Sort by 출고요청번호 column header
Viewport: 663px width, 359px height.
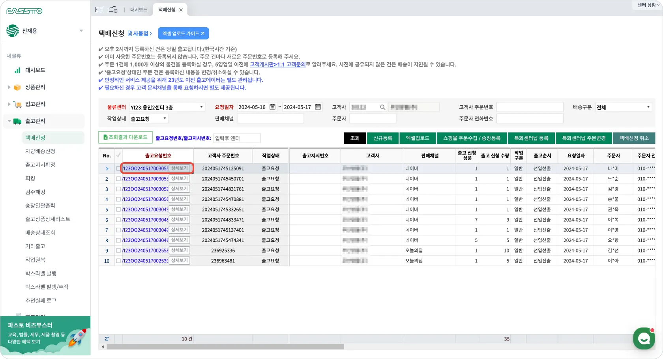(158, 155)
